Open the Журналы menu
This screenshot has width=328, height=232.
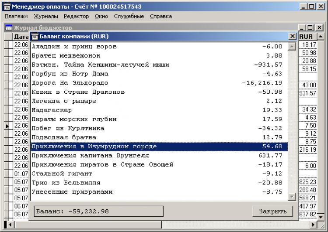[x=46, y=16]
